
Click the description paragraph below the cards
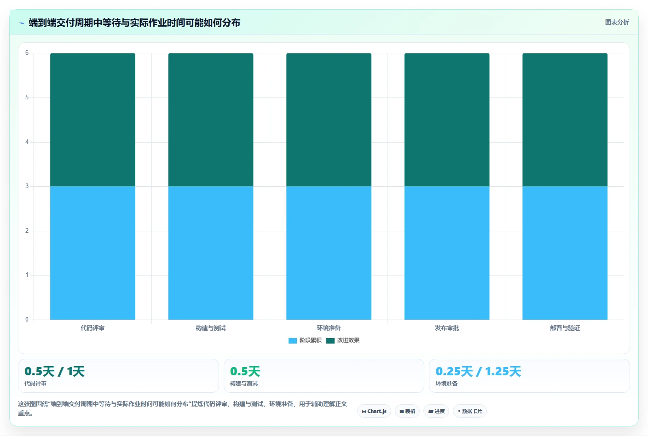pyautogui.click(x=182, y=408)
